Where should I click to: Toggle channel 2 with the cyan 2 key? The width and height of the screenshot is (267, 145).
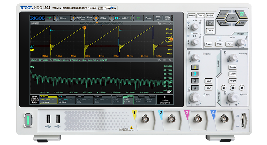[195, 74]
